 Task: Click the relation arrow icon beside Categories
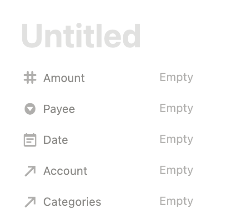[30, 202]
